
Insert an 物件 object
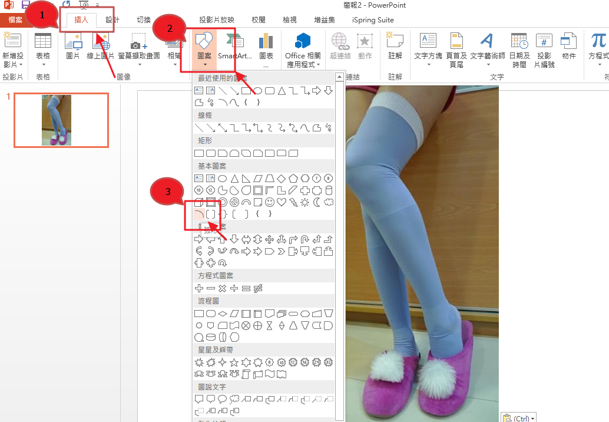[x=568, y=47]
